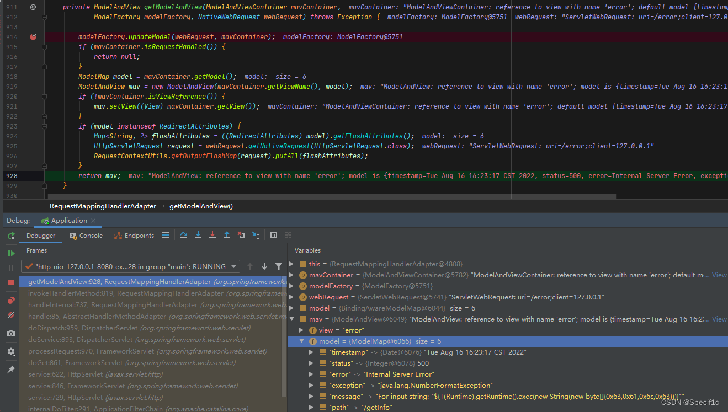
Task: Select invokeHandlerMethod:819 stack frame
Action: (153, 293)
